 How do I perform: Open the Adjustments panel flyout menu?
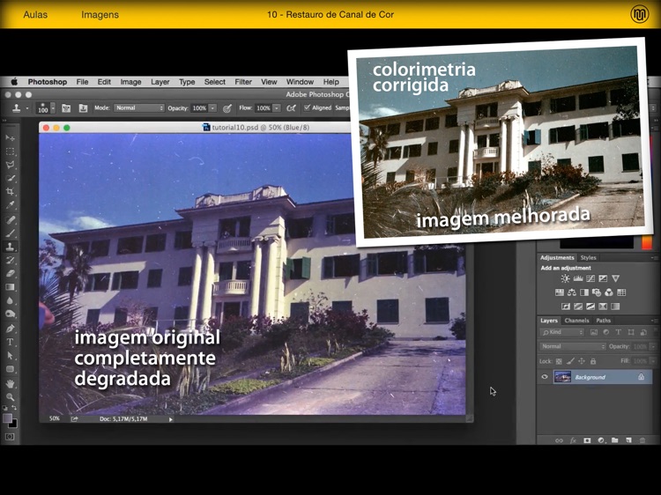[x=653, y=257]
